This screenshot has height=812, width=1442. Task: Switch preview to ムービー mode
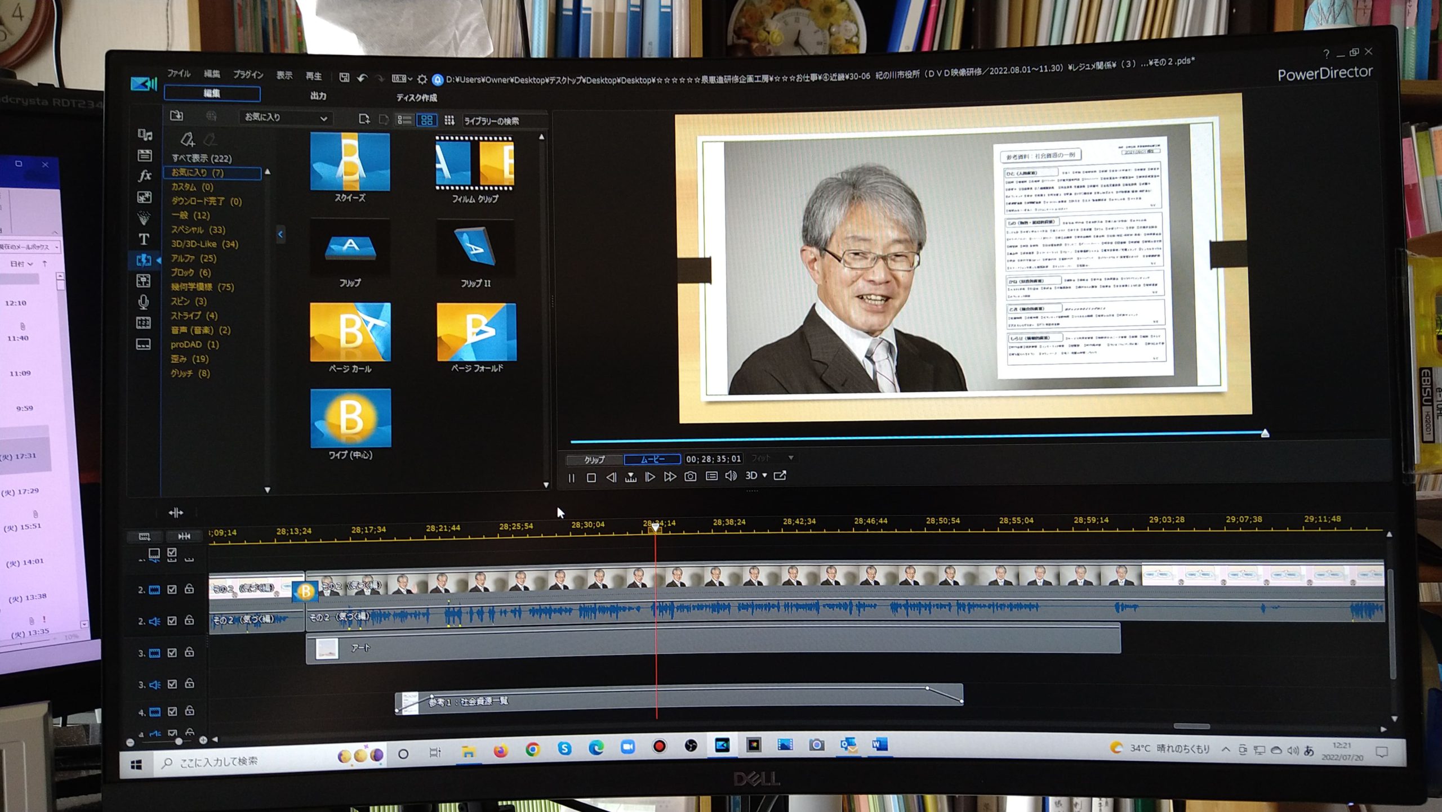(x=652, y=459)
